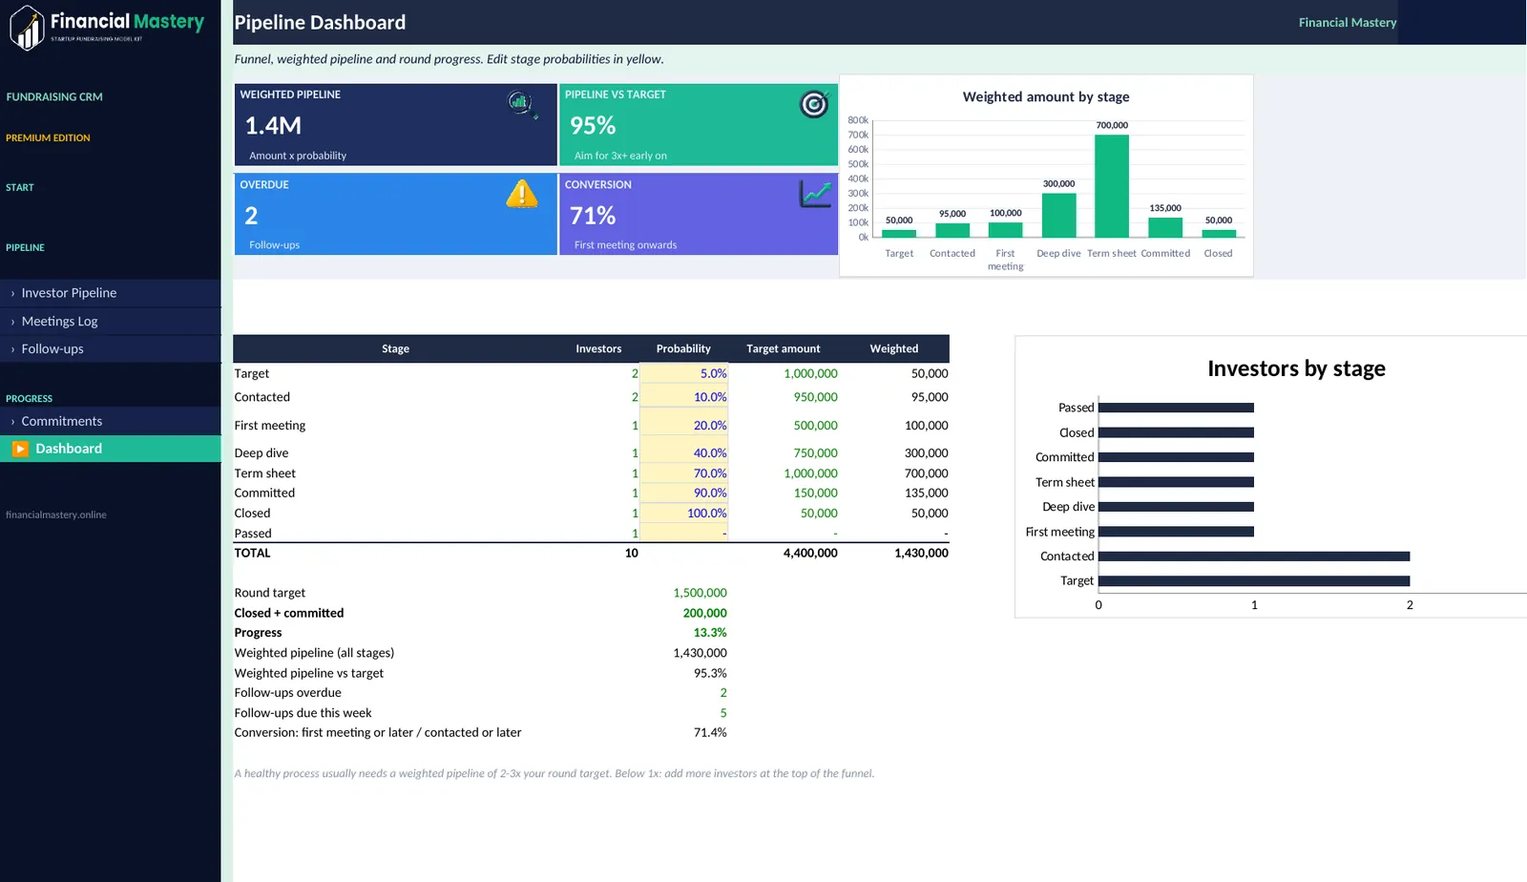The image size is (1527, 882).
Task: Edit Target stage probability 5.0% cell
Action: click(683, 373)
